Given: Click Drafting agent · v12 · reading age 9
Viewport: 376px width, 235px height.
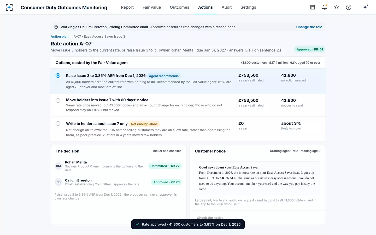Looking at the screenshot, I should (295, 151).
